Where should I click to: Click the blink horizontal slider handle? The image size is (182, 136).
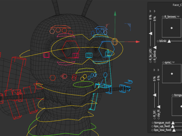[x=169, y=41]
